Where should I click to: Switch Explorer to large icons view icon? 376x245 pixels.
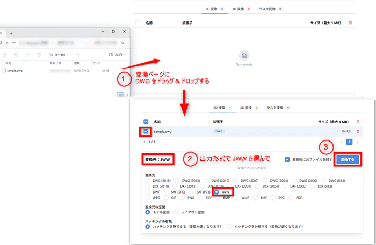126,95
